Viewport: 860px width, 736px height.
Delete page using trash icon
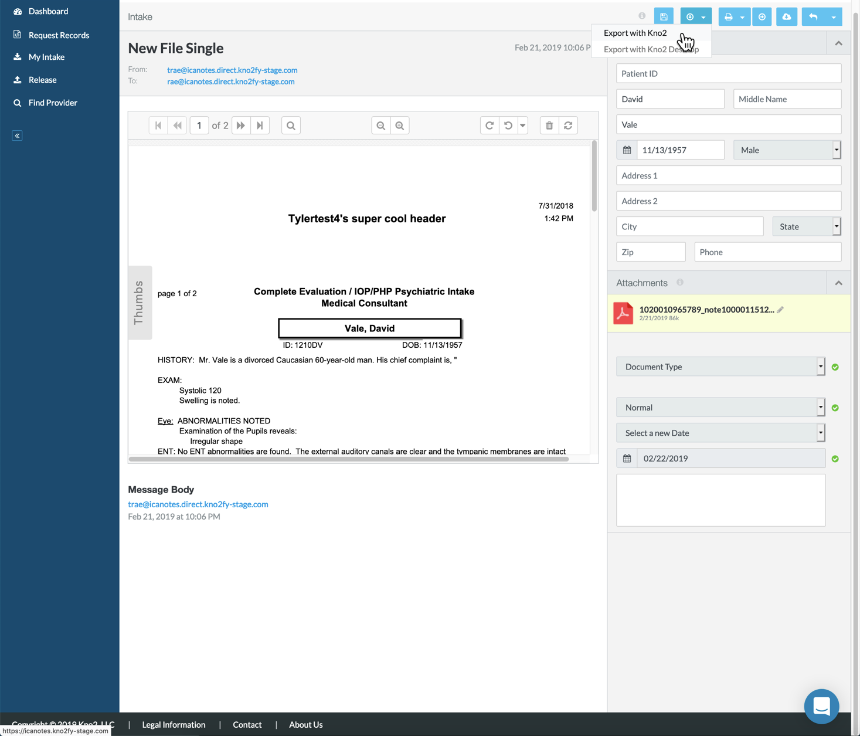click(549, 126)
